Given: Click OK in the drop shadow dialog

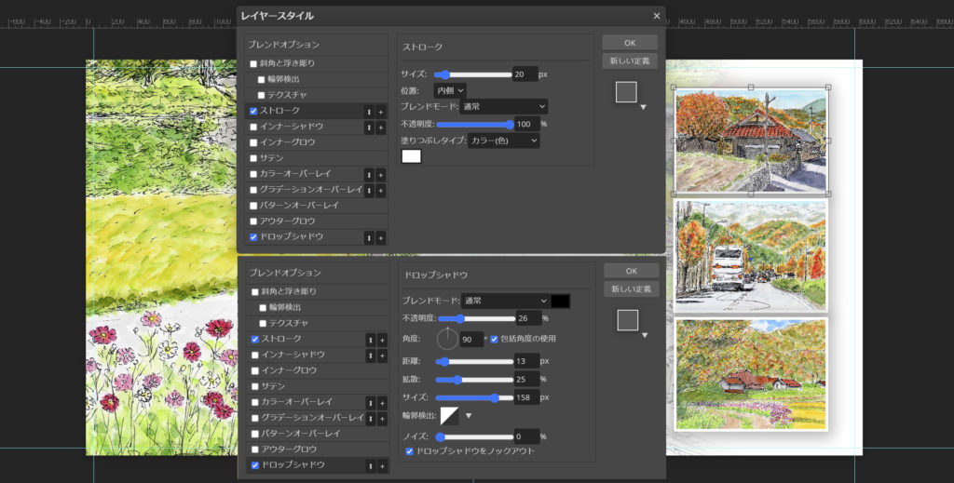Looking at the screenshot, I should pyautogui.click(x=631, y=271).
